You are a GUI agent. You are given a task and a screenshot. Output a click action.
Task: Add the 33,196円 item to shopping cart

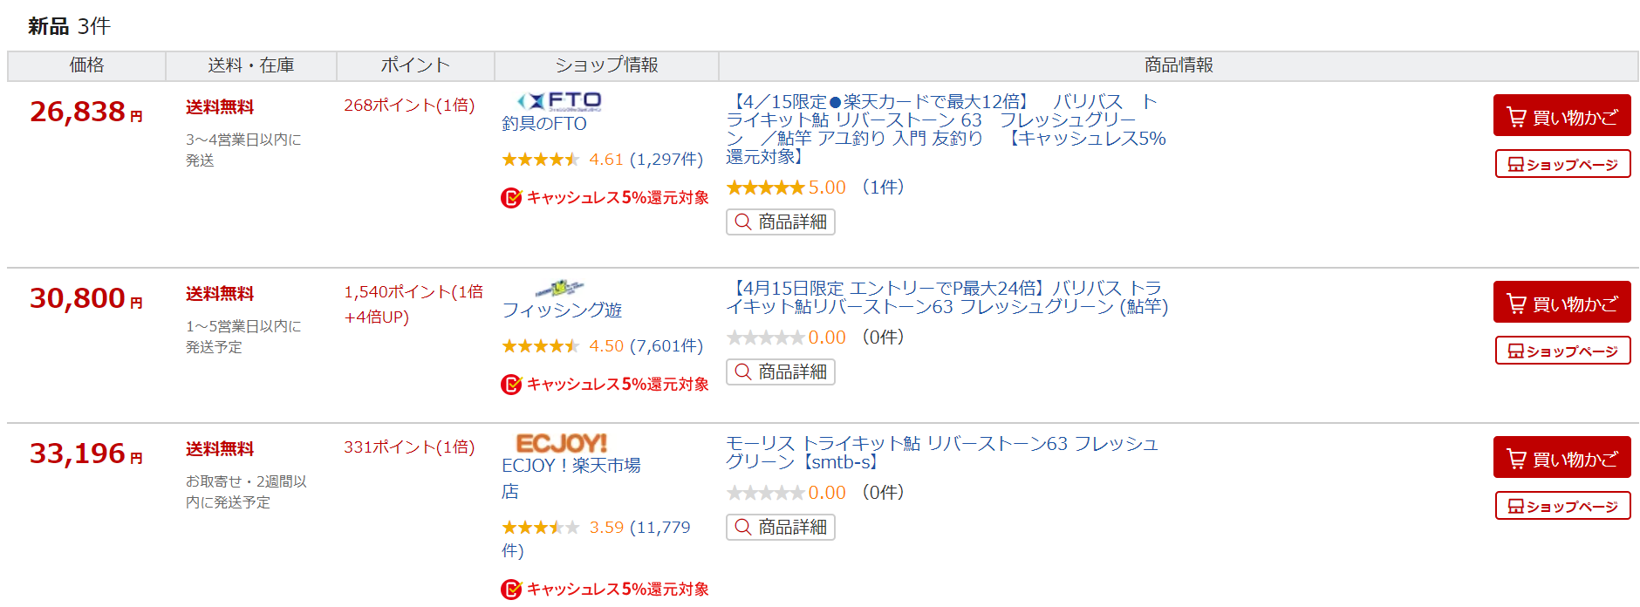(1561, 458)
